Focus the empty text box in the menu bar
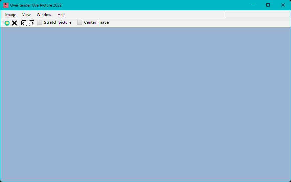The image size is (291, 182). (258, 15)
